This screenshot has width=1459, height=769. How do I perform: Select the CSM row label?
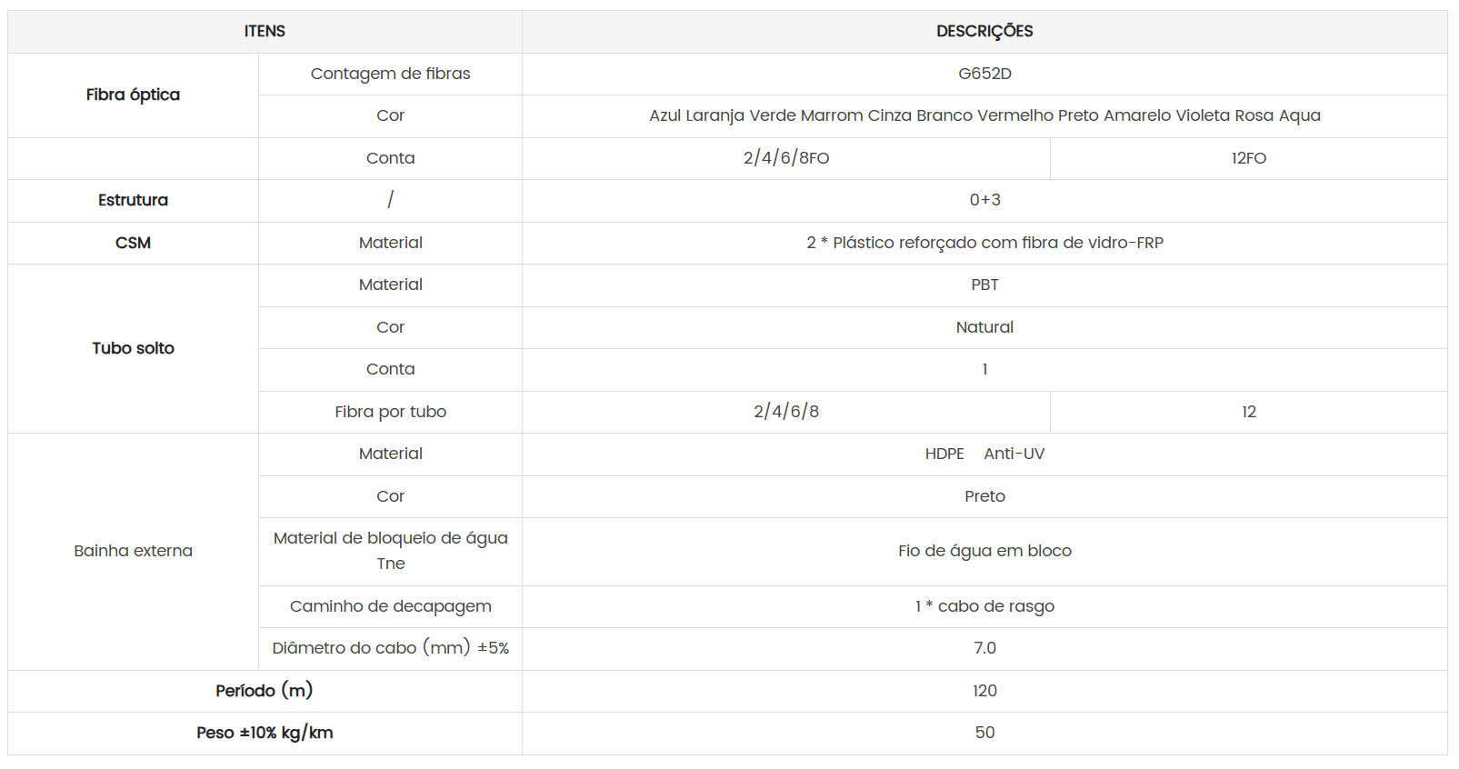point(133,244)
